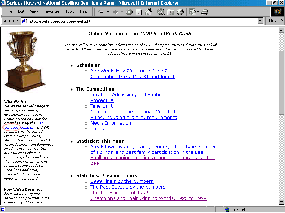Refresh the current page
285x213 pixels.
pyautogui.click(x=139, y=12)
